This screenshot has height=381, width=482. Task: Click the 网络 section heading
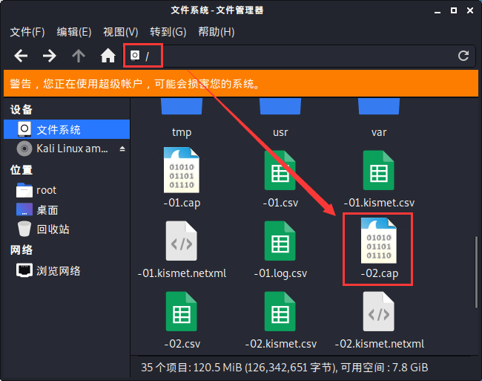(22, 250)
